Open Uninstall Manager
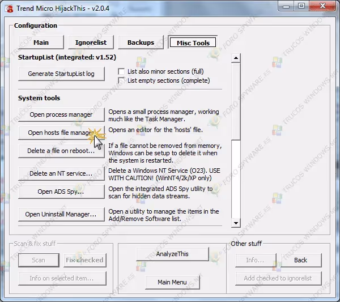This screenshot has width=340, height=302. pos(61,214)
